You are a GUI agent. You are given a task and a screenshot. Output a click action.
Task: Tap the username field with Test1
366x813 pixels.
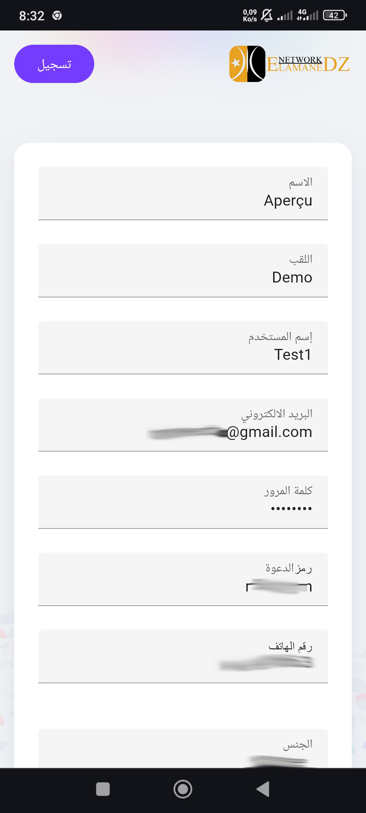point(183,348)
